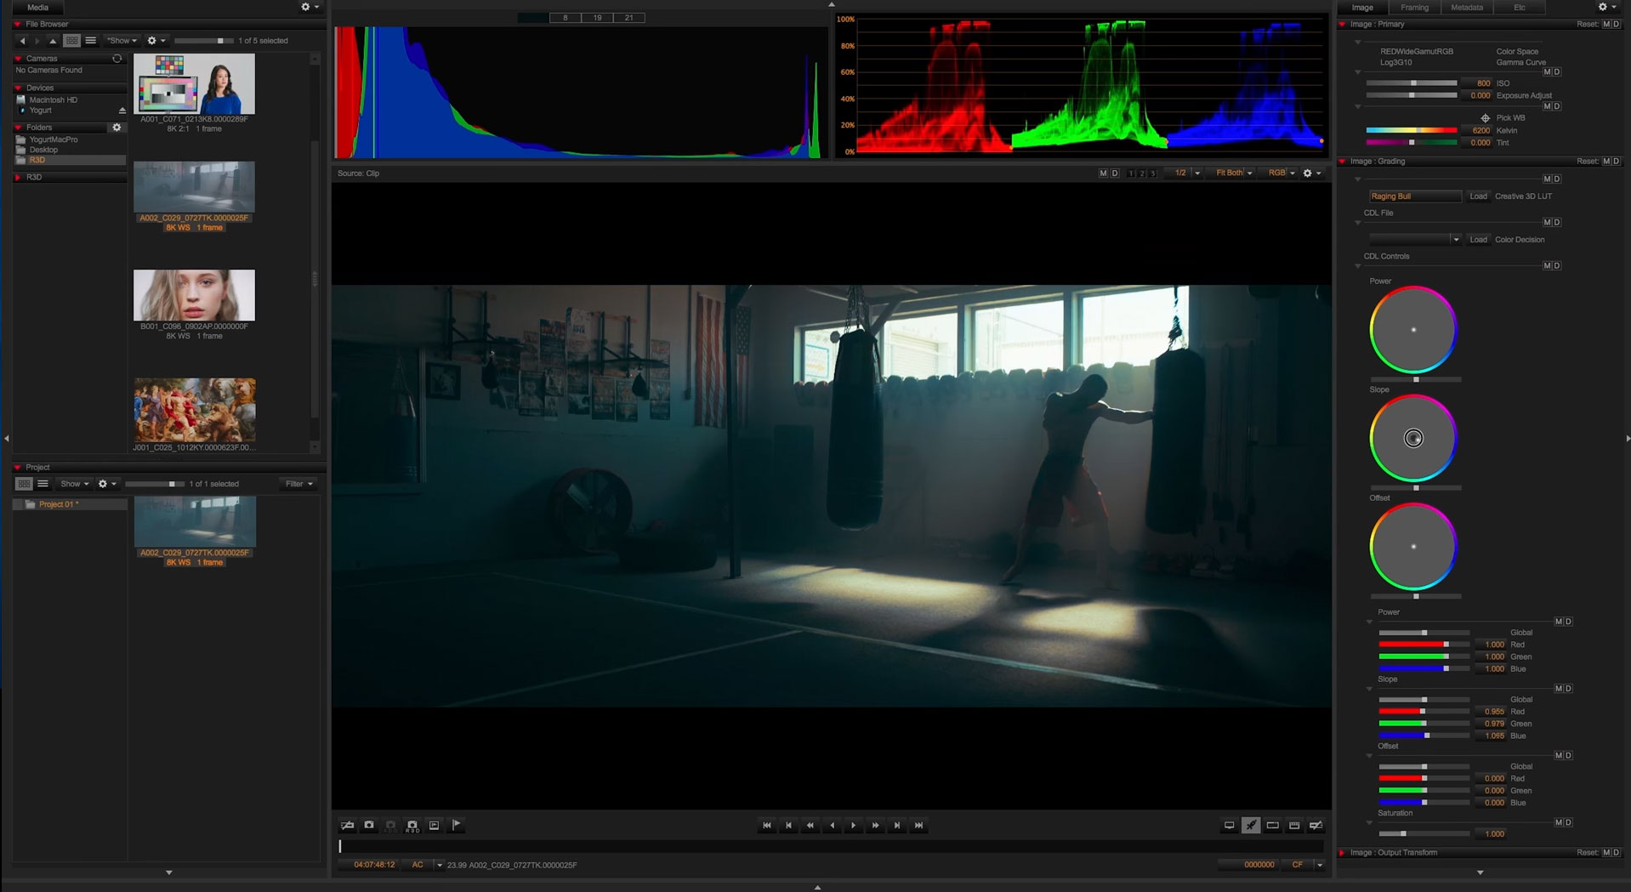This screenshot has height=892, width=1631.
Task: Collapse the Image : Grading section
Action: coord(1343,162)
